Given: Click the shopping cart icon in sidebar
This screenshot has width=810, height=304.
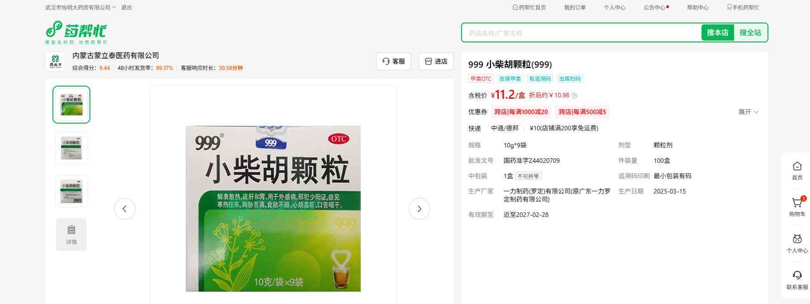Looking at the screenshot, I should [x=796, y=203].
